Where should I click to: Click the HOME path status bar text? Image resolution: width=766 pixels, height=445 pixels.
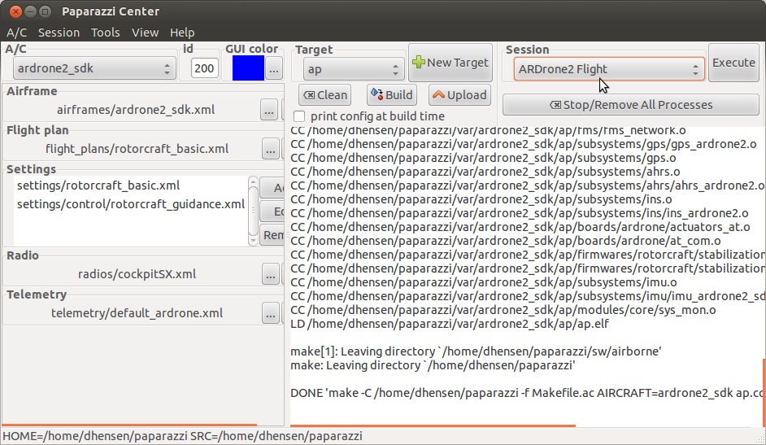tap(182, 436)
